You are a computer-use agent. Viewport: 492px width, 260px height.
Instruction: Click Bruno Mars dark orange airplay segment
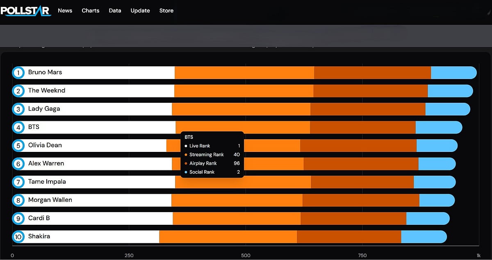[372, 72]
